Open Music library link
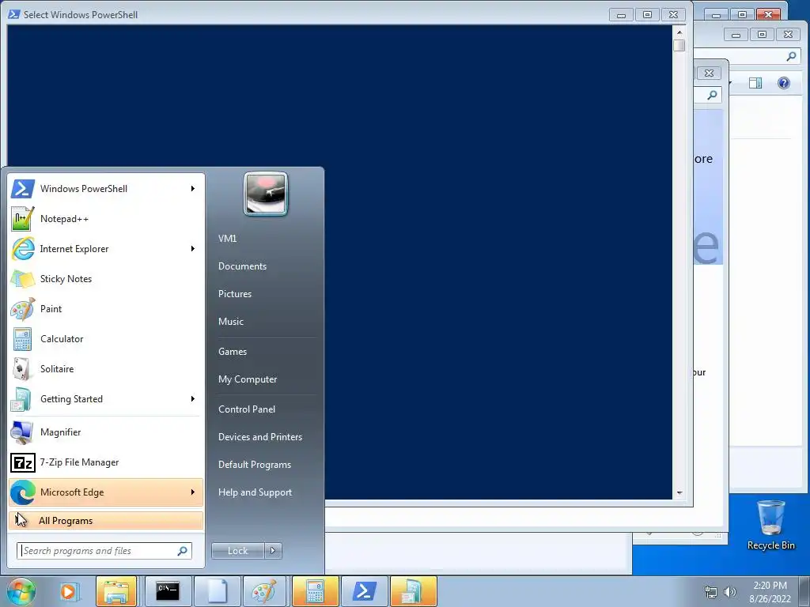The image size is (810, 607). click(x=231, y=322)
